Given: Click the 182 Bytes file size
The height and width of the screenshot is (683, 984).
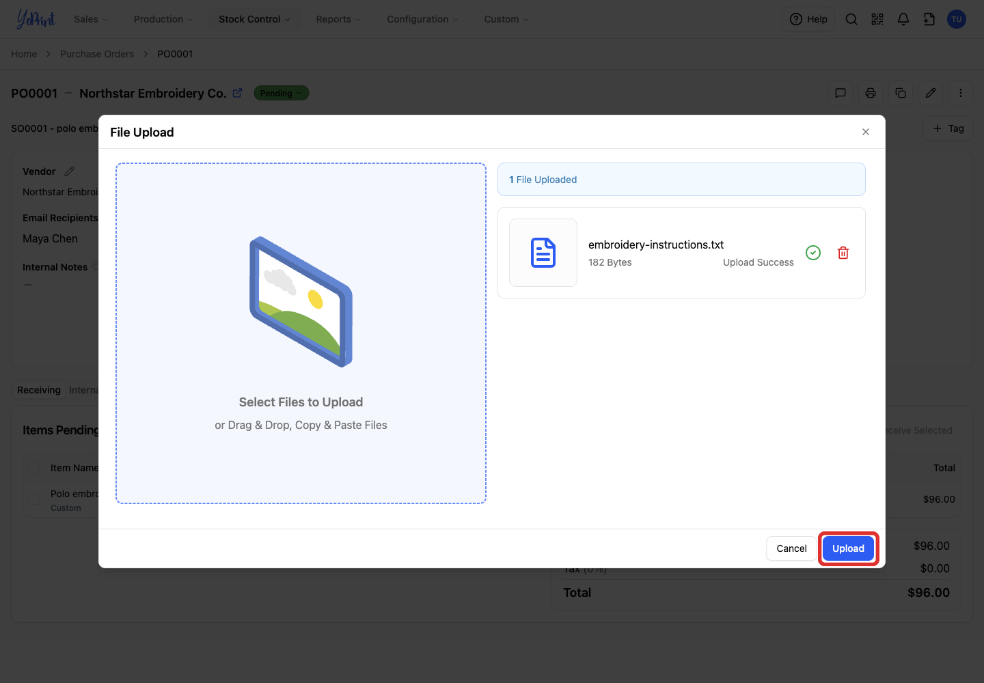Looking at the screenshot, I should tap(610, 262).
